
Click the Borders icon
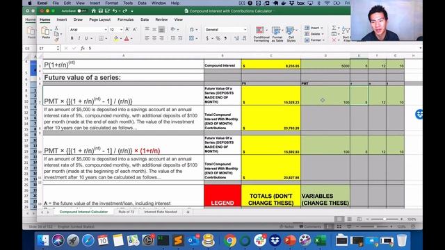[101, 38]
